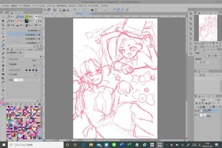Select the ペン sub tool group

pyautogui.click(x=11, y=17)
